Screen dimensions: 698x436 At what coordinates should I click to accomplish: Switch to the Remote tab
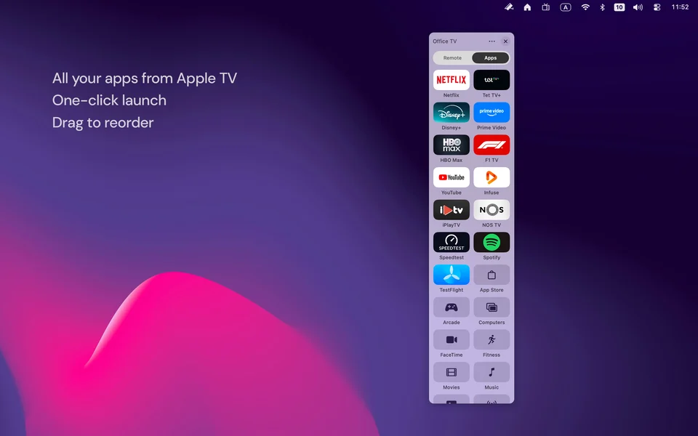tap(452, 58)
